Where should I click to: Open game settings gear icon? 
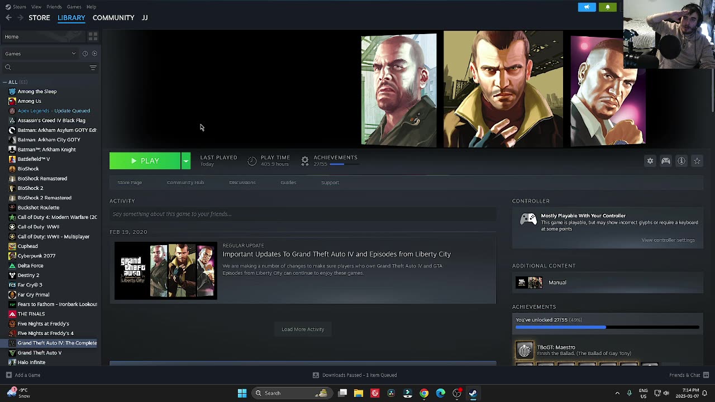point(650,161)
